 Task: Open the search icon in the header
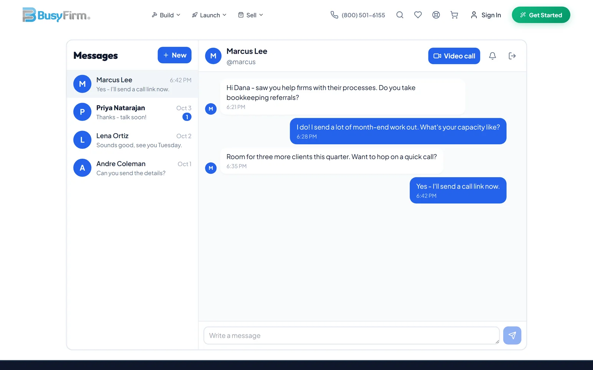400,15
